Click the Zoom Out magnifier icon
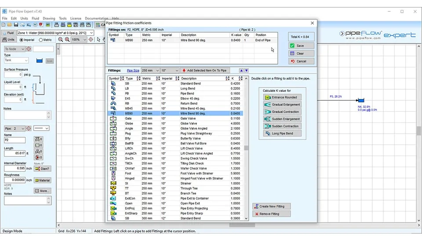The image size is (422, 241). point(60,40)
